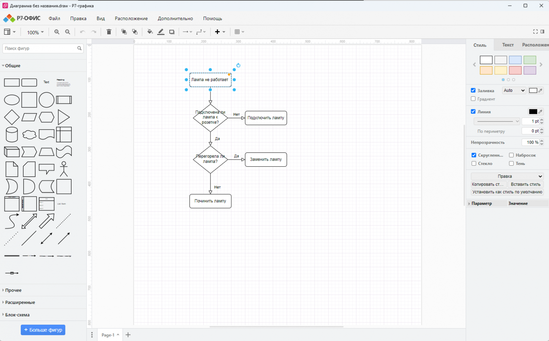The height and width of the screenshot is (341, 549).
Task: Toggle fullscreen with the expand icon
Action: pyautogui.click(x=535, y=31)
